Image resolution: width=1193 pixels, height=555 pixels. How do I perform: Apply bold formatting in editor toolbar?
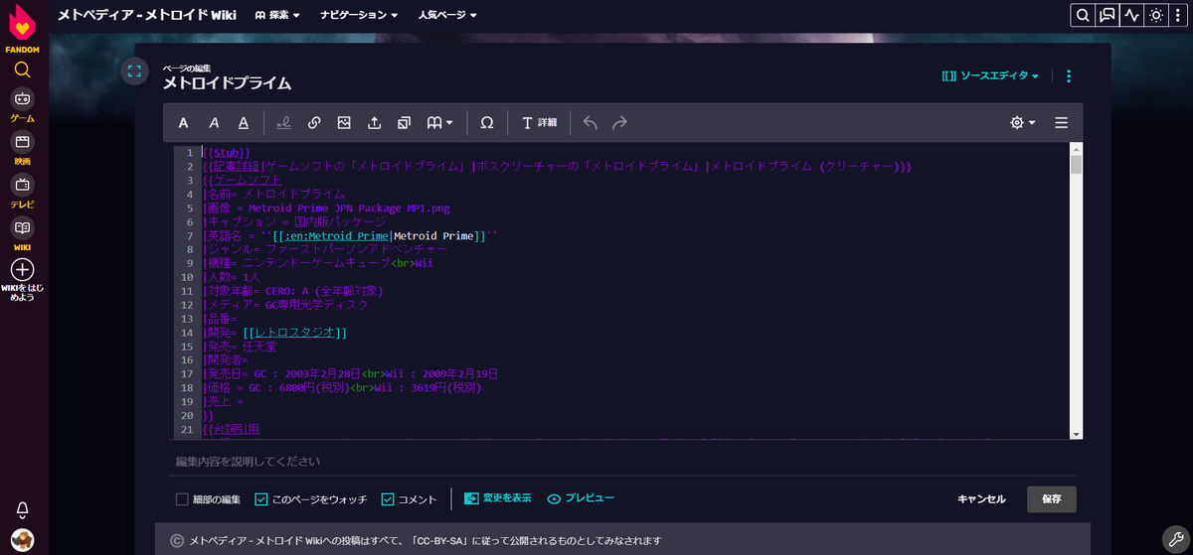184,123
